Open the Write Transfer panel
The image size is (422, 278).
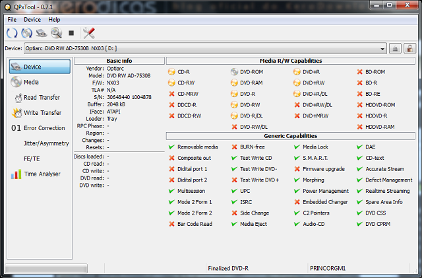(x=40, y=113)
